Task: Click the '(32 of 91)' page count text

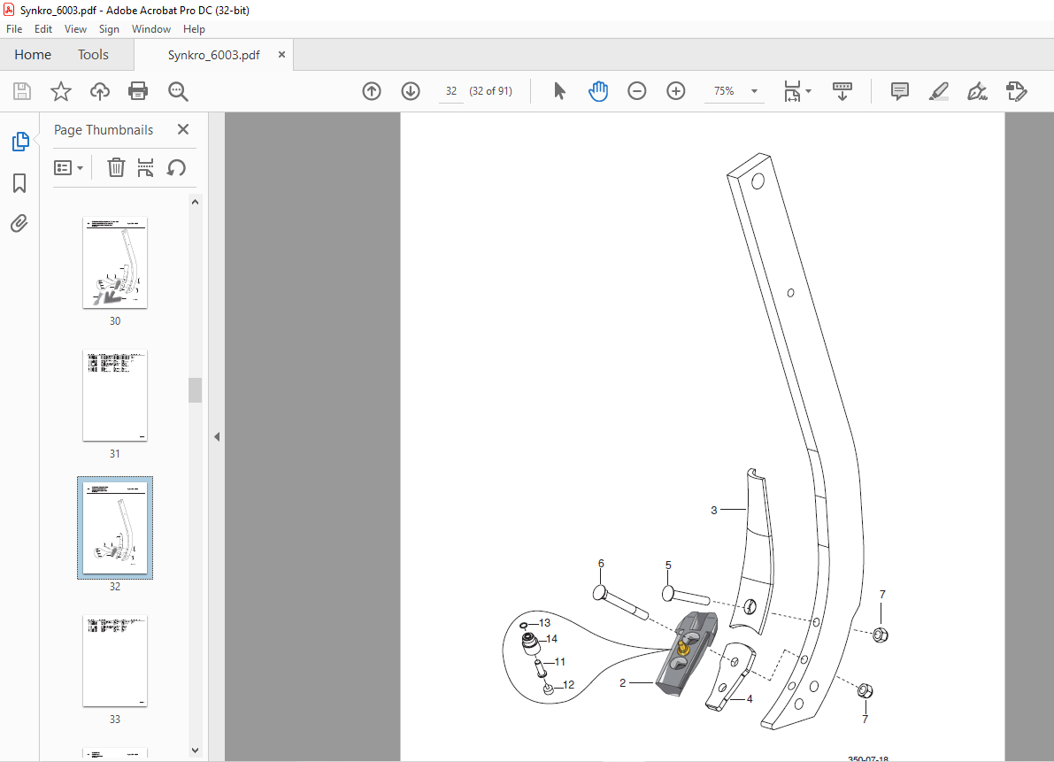Action: [x=490, y=90]
